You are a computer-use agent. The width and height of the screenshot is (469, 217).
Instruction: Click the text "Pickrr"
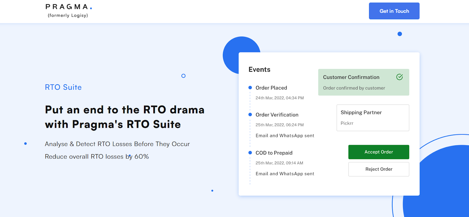coord(347,123)
